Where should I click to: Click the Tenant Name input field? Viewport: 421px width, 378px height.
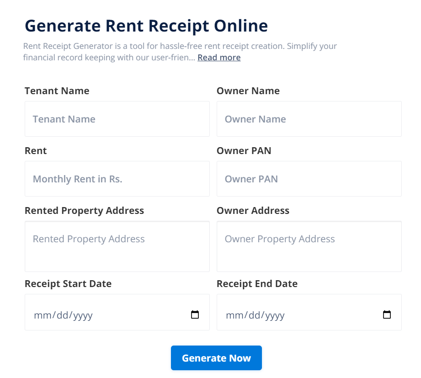117,119
